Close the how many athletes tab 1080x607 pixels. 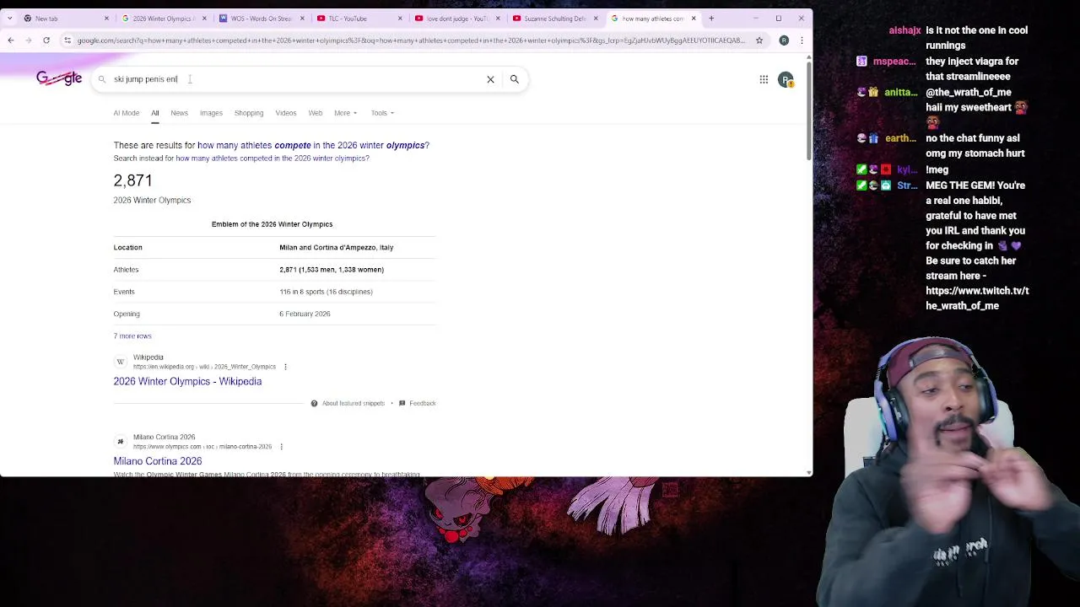694,19
